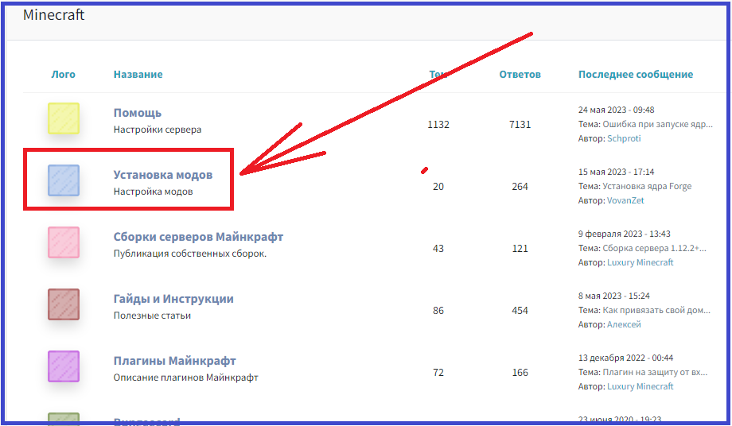Click the topic Как привязать свой дом...
Screen dimensions: 732x426
coord(656,311)
